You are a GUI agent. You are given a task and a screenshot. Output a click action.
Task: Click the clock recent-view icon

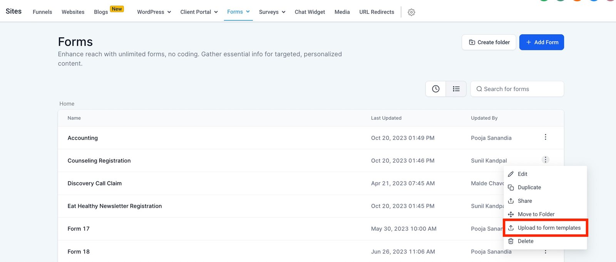click(435, 89)
